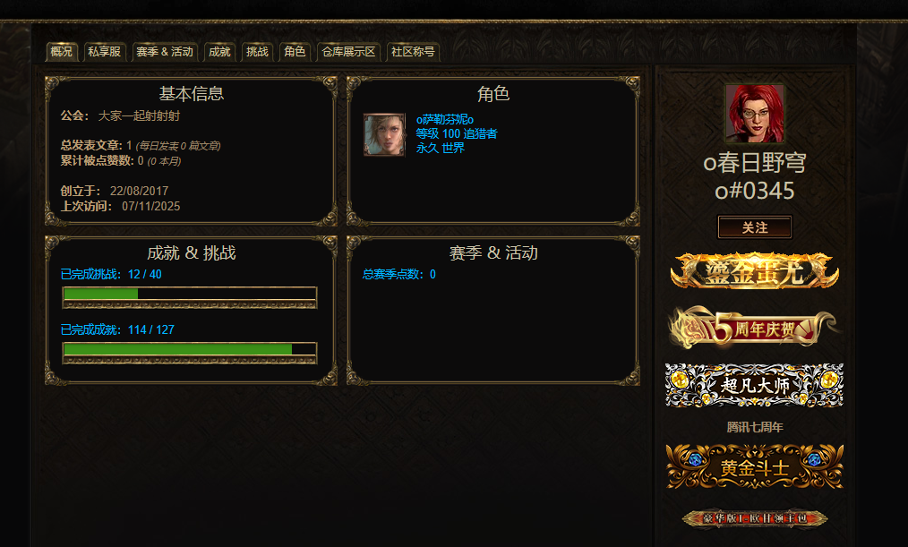Viewport: 908px width, 547px height.
Task: Click the 萨勒芬妮 character portrait icon
Action: coord(384,135)
